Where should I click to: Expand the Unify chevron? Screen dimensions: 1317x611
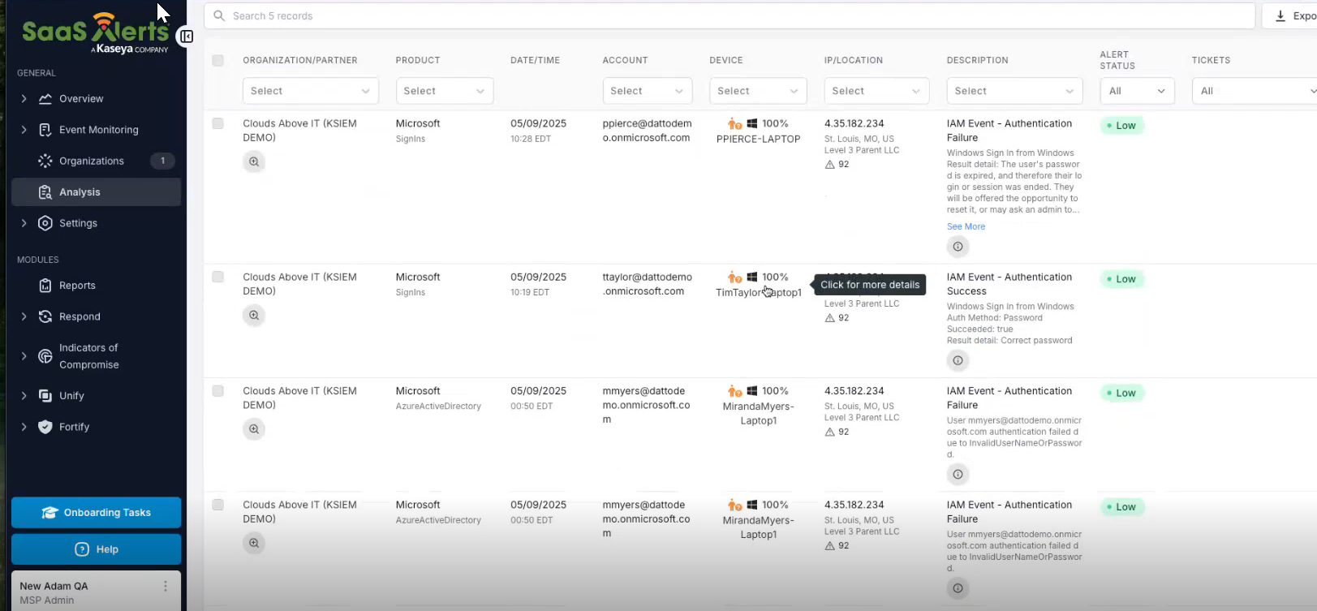tap(24, 395)
